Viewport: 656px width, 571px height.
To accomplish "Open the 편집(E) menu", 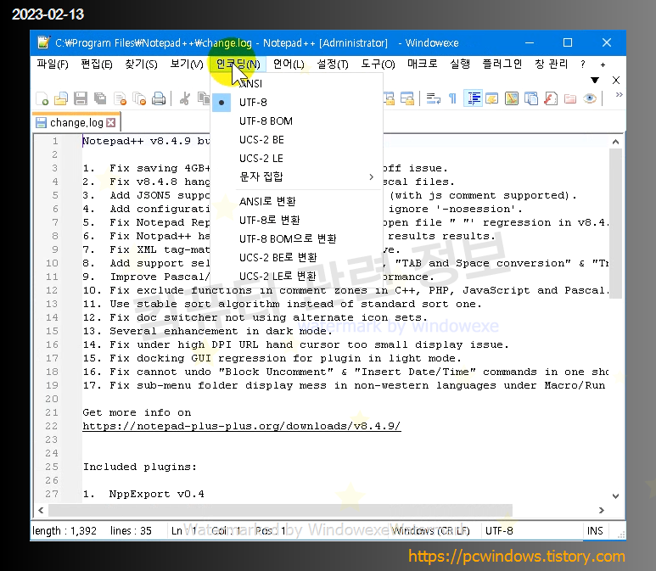I will pyautogui.click(x=97, y=64).
